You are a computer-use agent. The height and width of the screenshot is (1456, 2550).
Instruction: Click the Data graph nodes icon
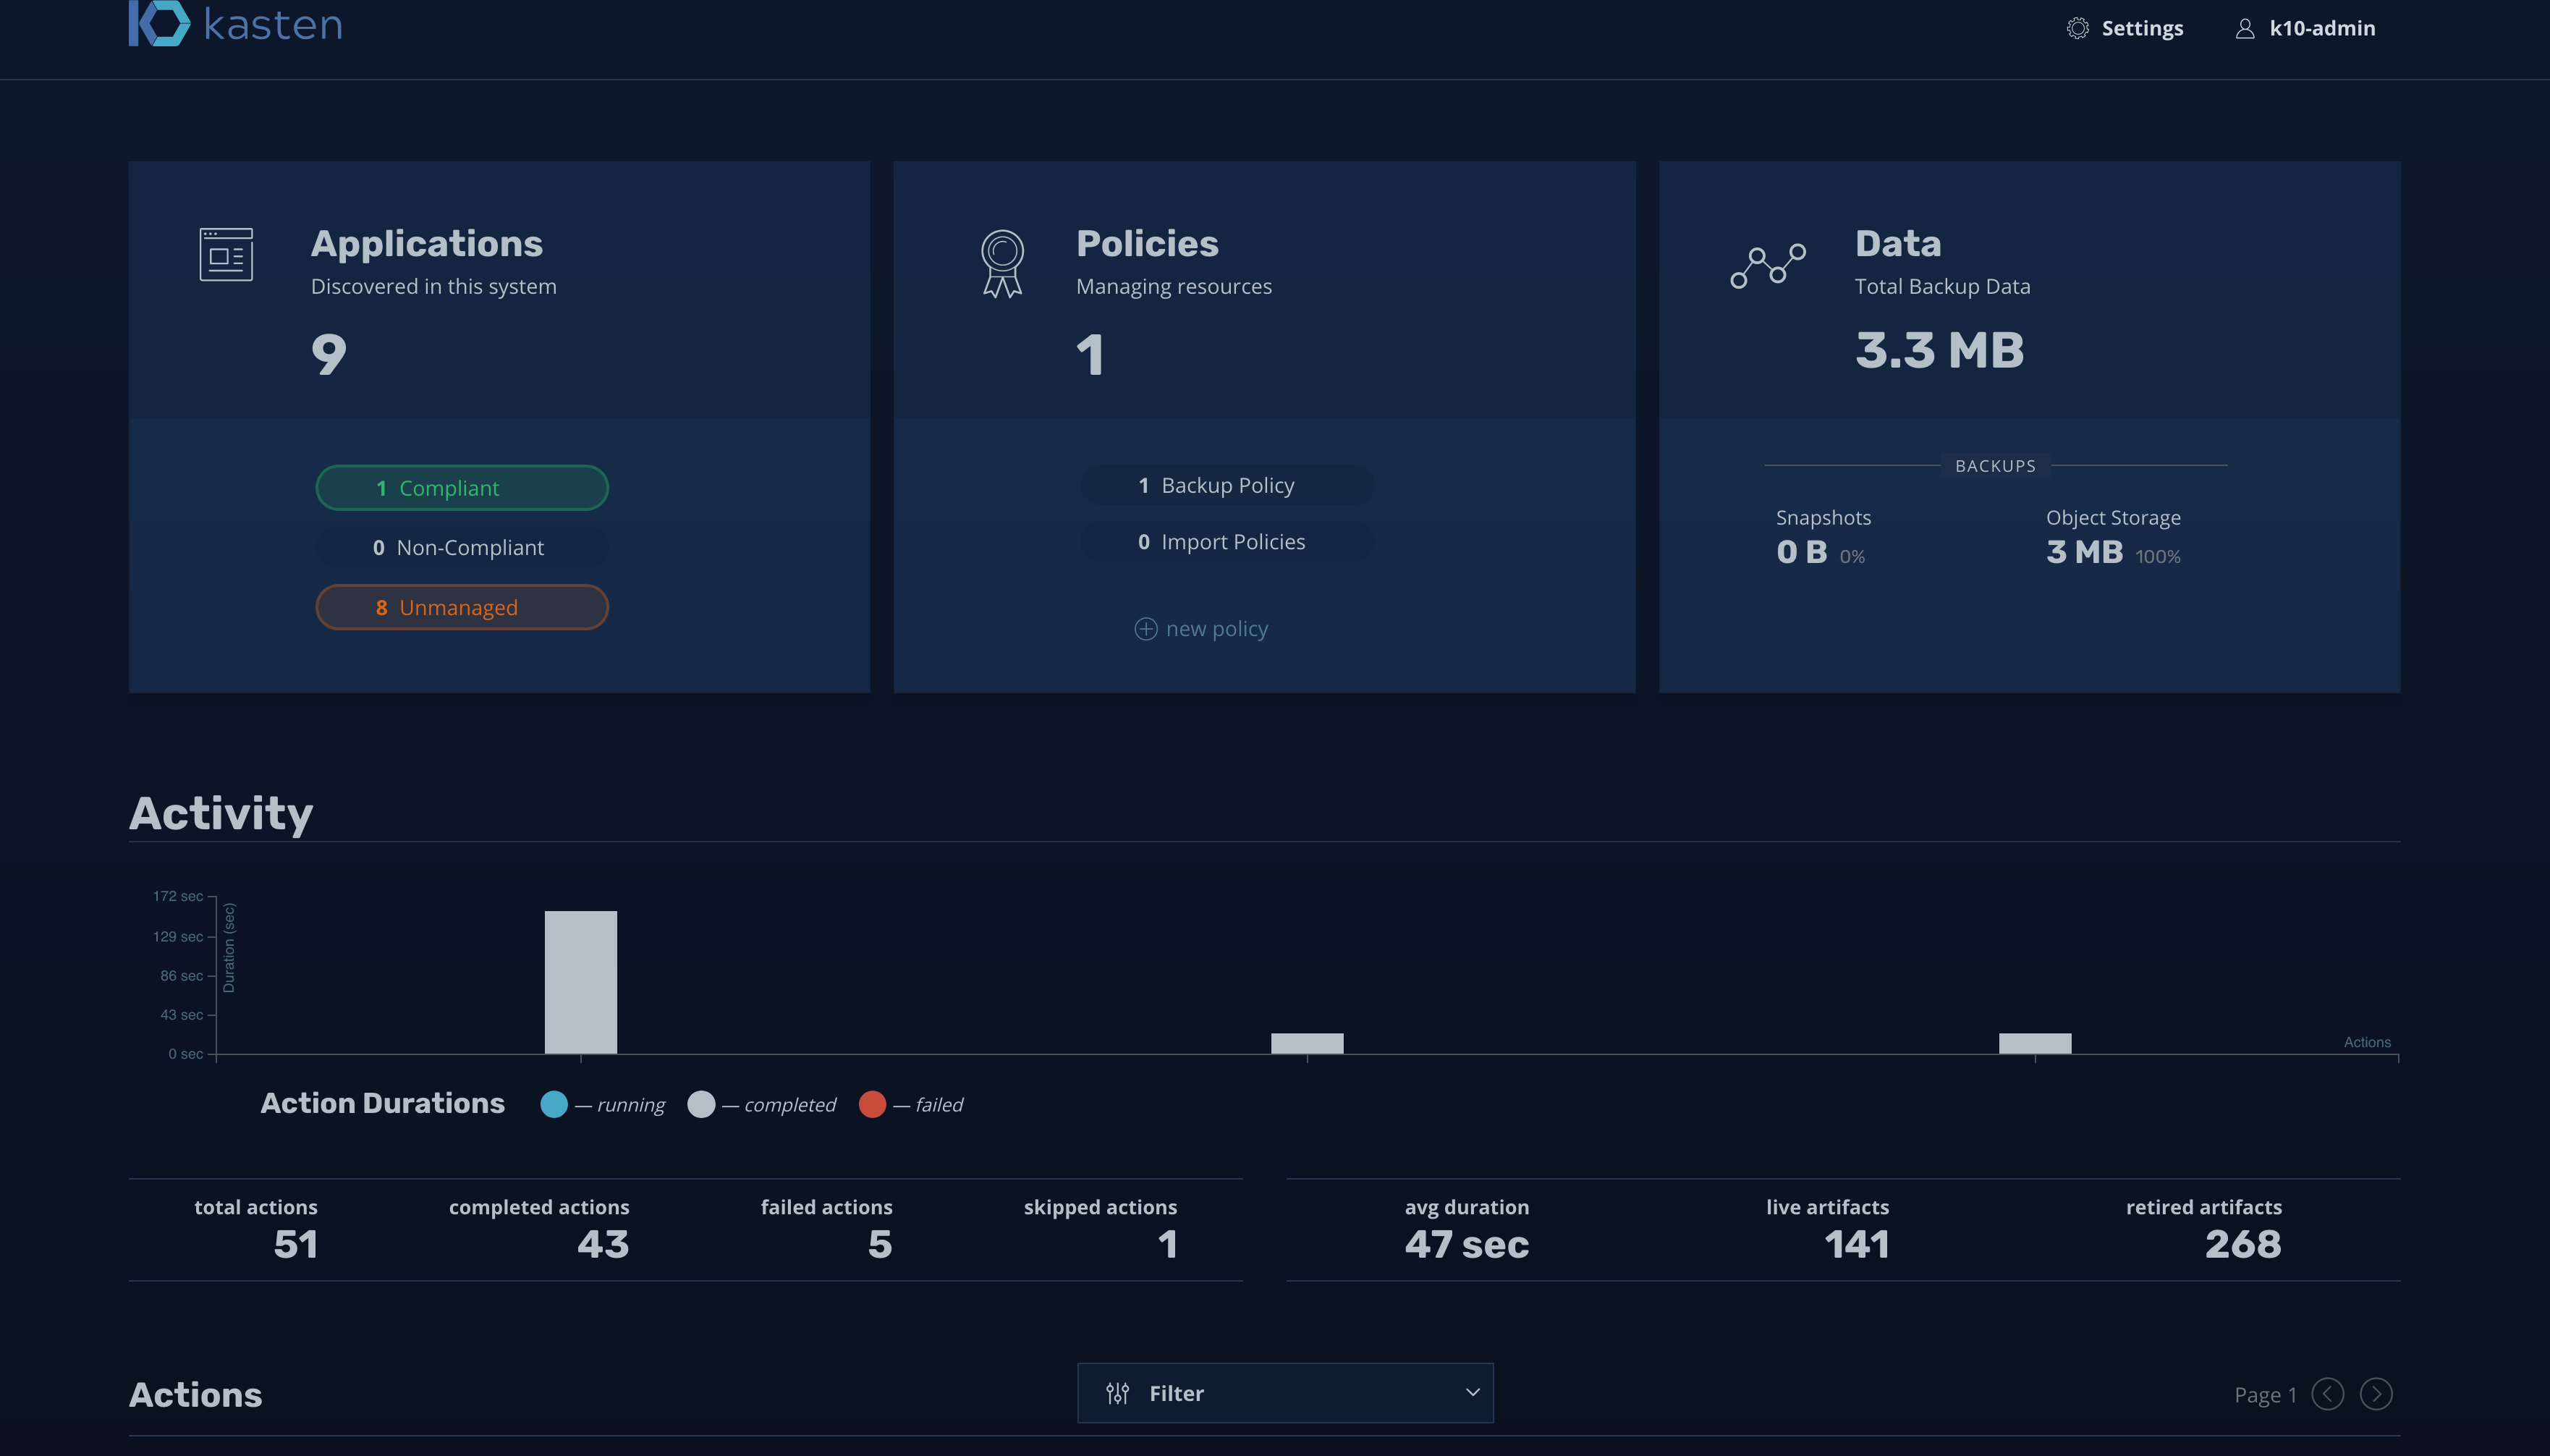pos(1767,265)
